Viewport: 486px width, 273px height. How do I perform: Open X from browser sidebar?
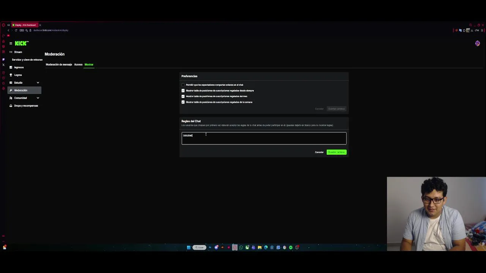tap(3, 65)
